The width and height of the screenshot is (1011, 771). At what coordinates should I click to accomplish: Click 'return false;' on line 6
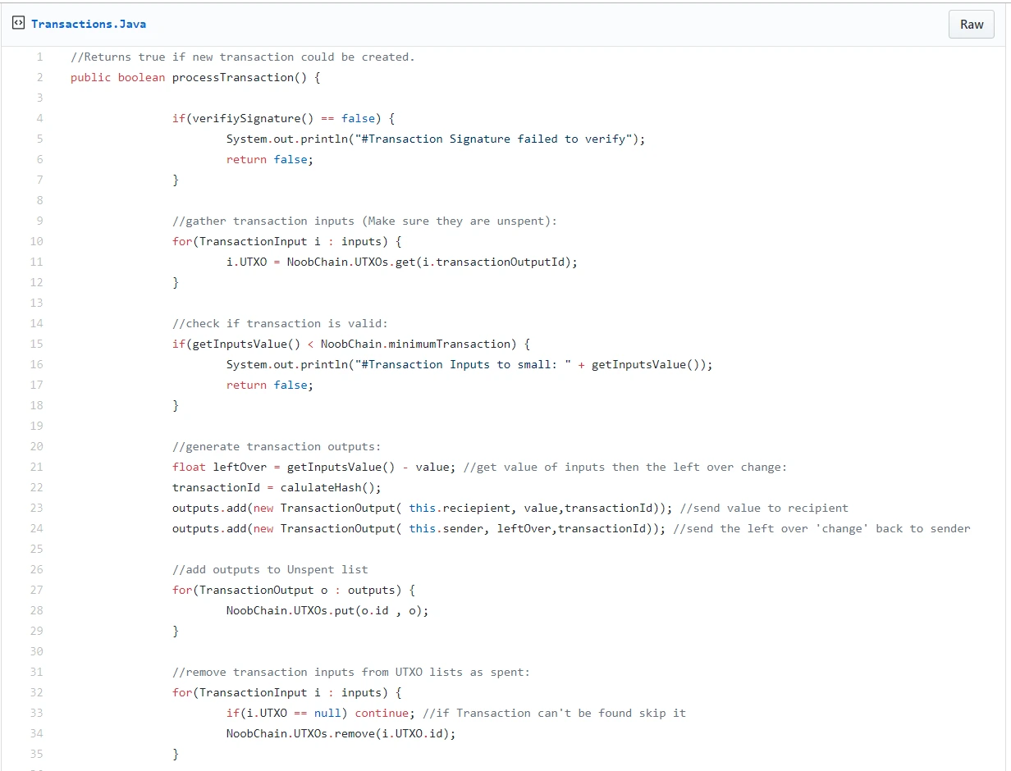(x=270, y=159)
